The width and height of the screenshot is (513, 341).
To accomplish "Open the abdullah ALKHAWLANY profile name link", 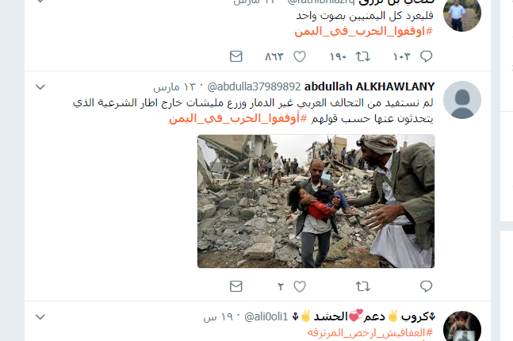I will pos(369,86).
